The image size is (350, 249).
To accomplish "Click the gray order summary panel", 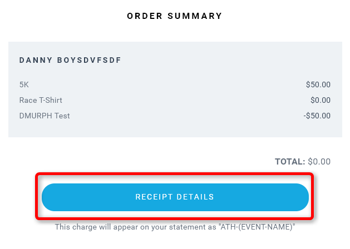I will tap(175, 89).
